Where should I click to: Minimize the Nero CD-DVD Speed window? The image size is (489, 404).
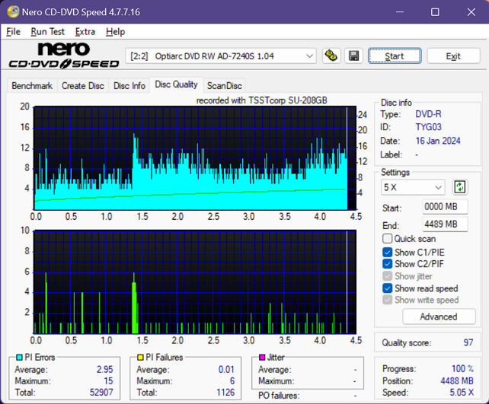(400, 12)
